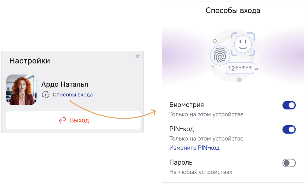Select the Пароль option label
Image resolution: width=305 pixels, height=184 pixels.
pyautogui.click(x=181, y=162)
